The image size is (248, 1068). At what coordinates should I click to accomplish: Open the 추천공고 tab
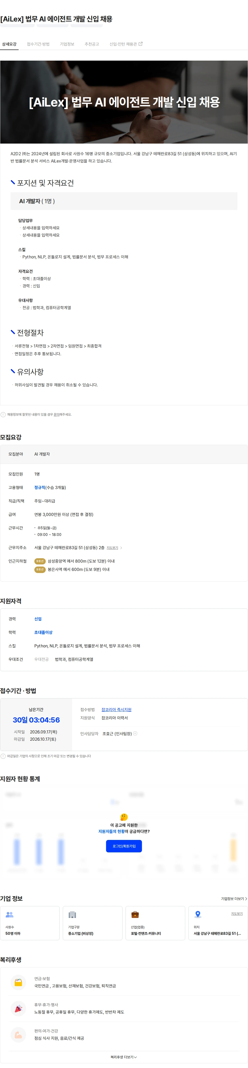point(92,44)
